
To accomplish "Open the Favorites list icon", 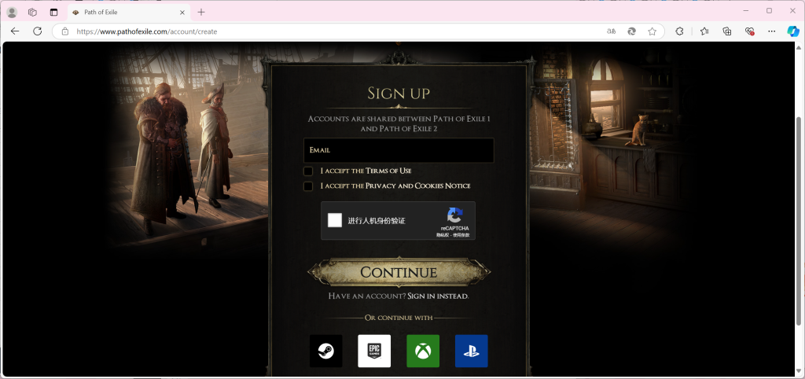I will coord(704,31).
